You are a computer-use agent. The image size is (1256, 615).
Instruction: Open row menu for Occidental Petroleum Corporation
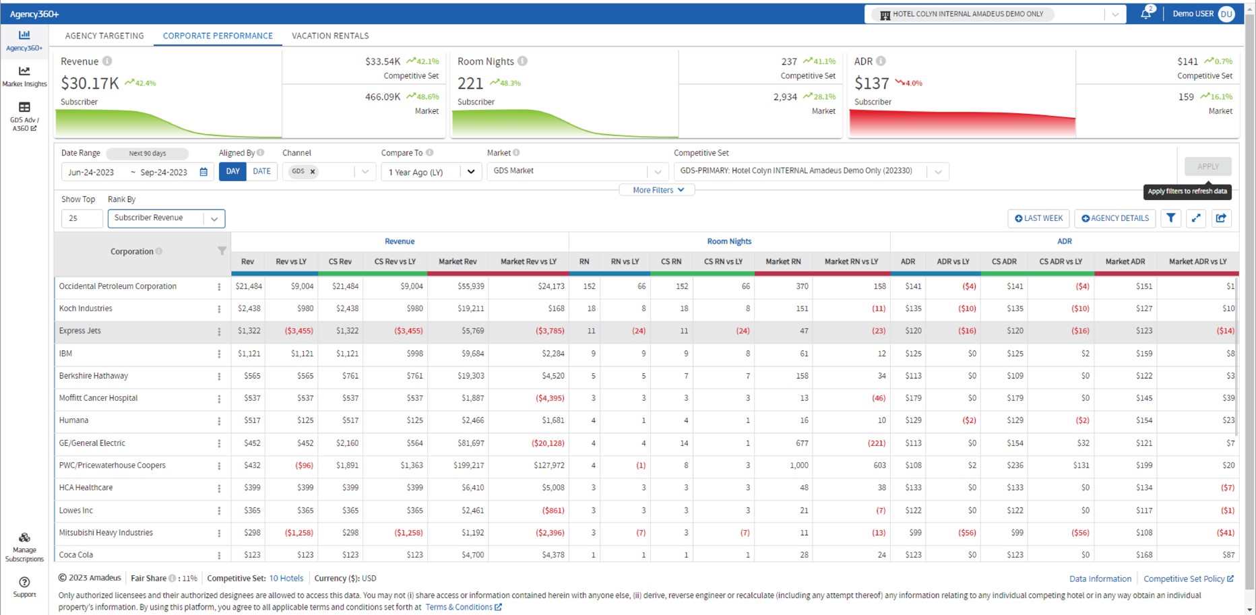(219, 287)
